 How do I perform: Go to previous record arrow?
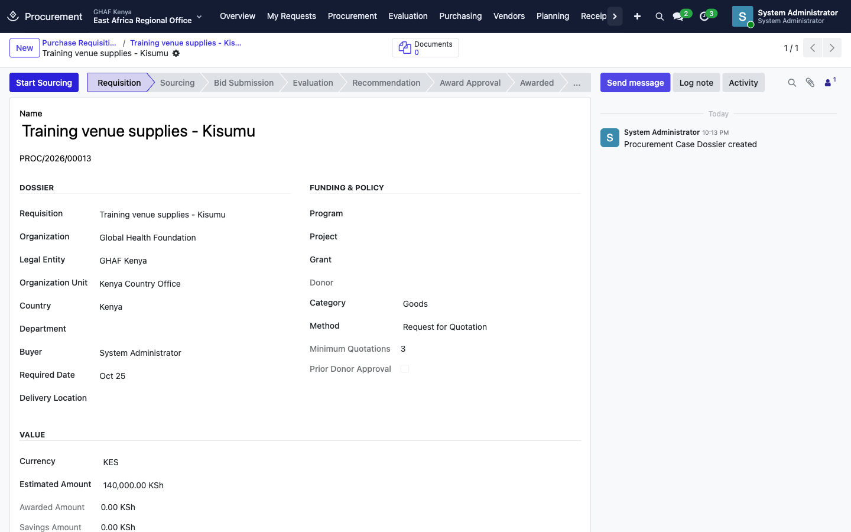pos(813,48)
